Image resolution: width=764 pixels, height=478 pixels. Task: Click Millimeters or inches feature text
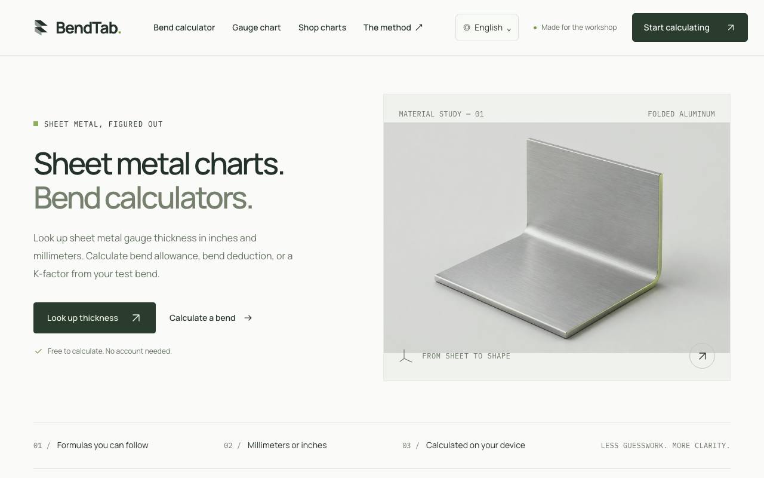point(287,445)
